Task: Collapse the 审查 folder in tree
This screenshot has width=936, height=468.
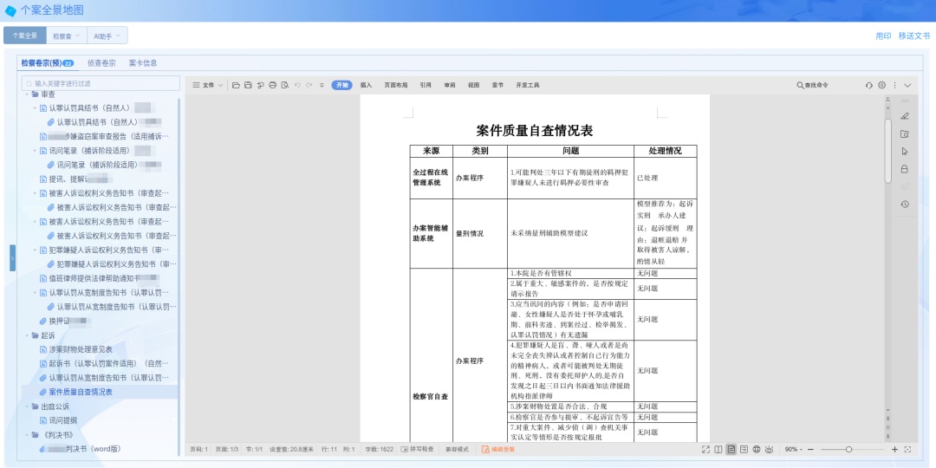Action: 27,94
